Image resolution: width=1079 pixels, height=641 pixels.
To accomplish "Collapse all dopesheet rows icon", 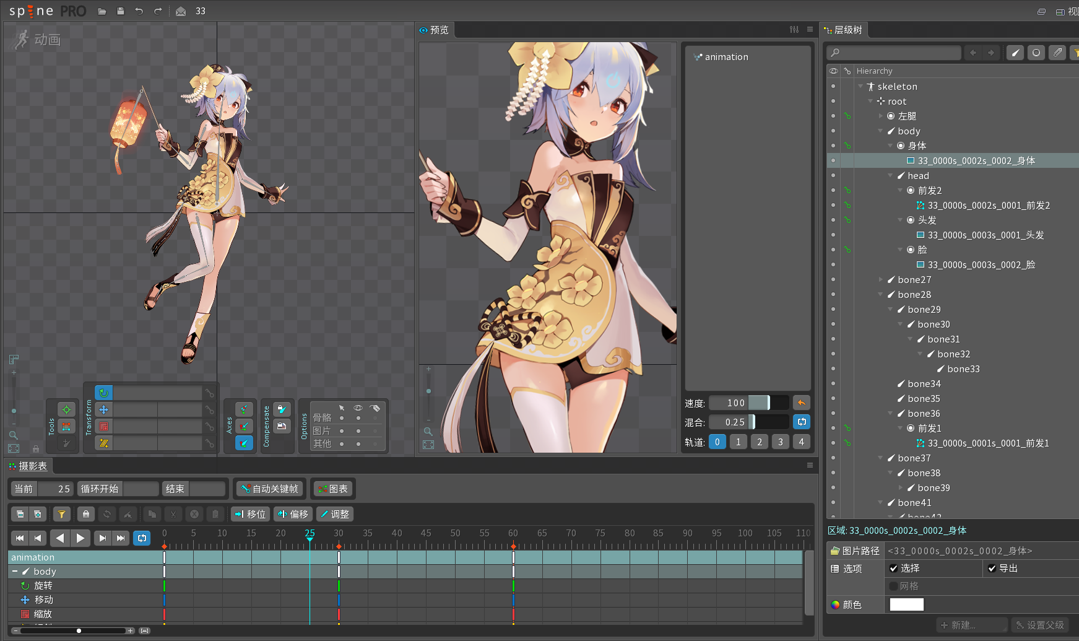I will point(20,514).
